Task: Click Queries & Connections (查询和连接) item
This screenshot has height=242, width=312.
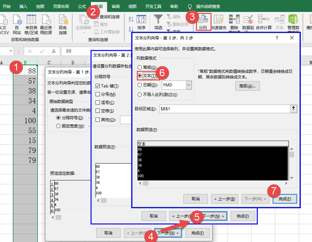Action: tap(107, 17)
